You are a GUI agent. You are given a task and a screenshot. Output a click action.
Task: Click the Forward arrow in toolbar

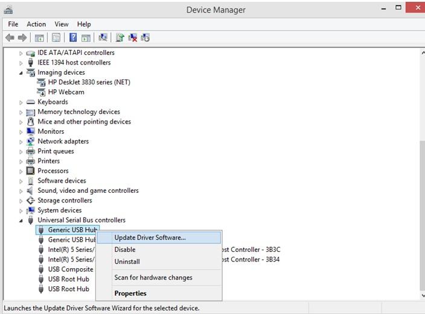[22, 37]
